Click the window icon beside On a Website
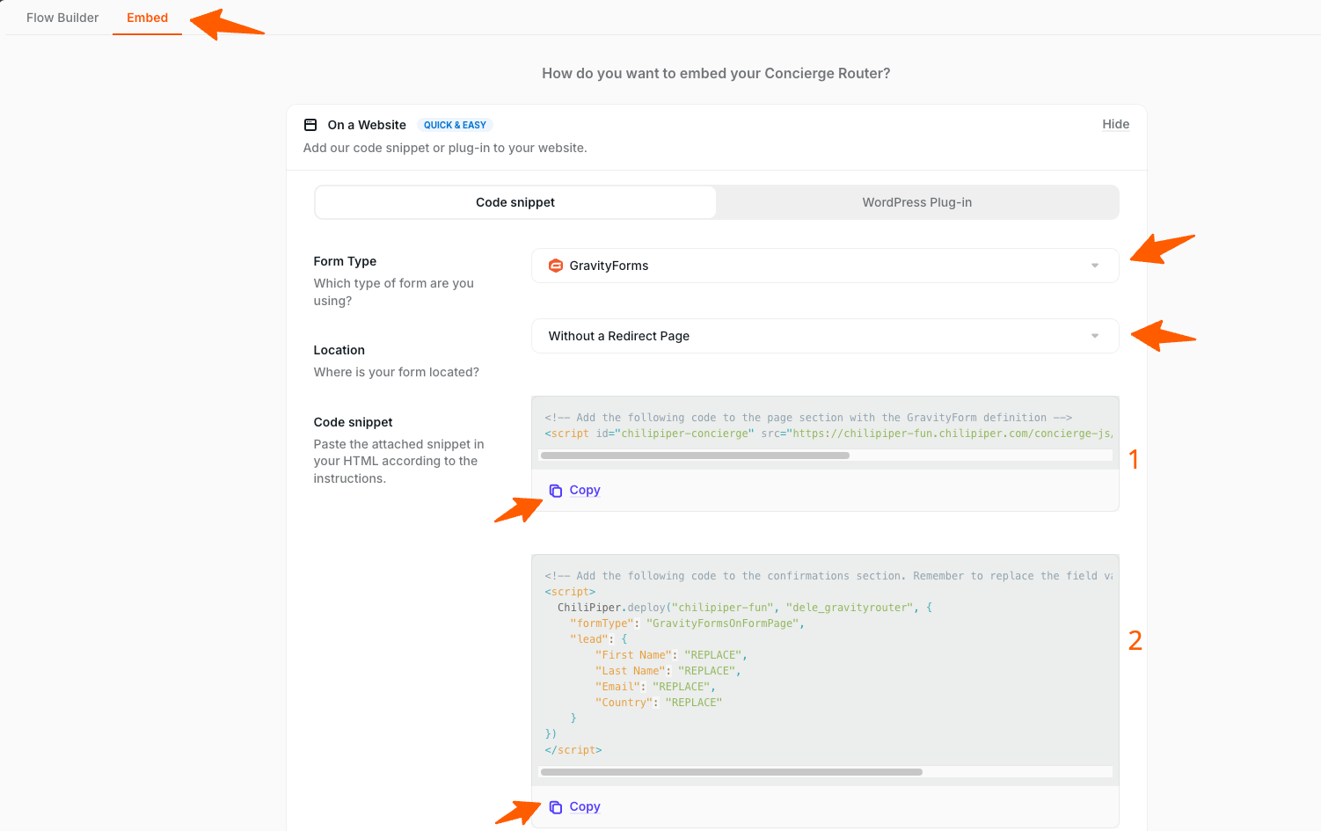Viewport: 1321px width, 831px height. point(310,125)
